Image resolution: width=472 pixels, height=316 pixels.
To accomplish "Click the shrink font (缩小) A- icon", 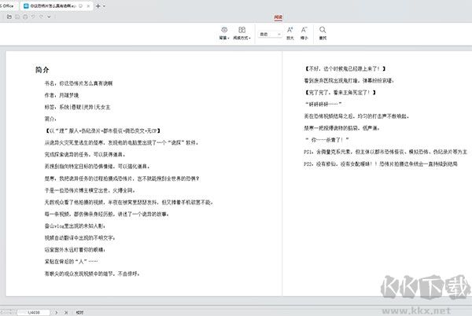I will tap(304, 33).
